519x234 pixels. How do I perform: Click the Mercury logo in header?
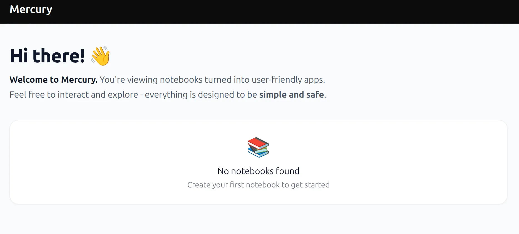click(31, 10)
